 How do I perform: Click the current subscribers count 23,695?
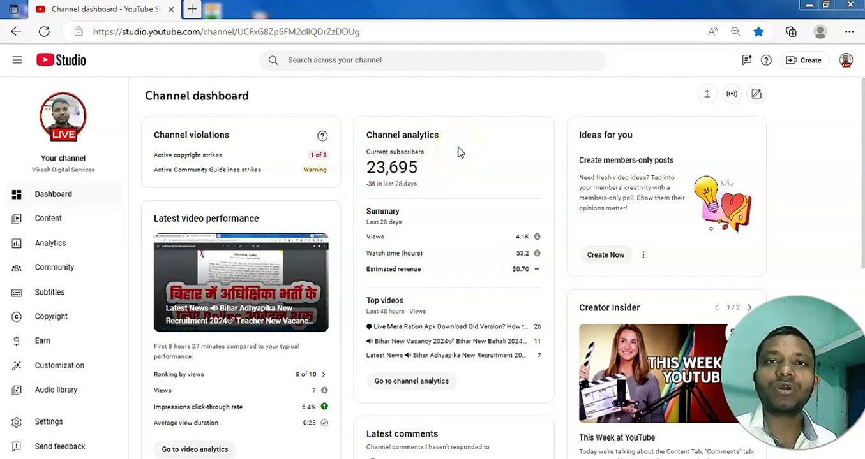[391, 167]
